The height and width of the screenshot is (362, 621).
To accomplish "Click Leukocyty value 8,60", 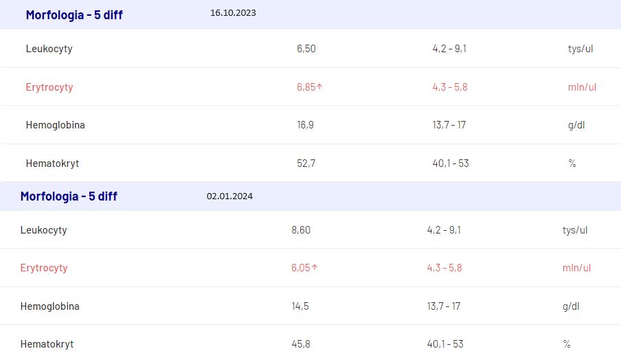I will (x=301, y=229).
